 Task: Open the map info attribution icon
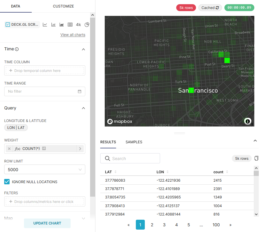click(248, 121)
